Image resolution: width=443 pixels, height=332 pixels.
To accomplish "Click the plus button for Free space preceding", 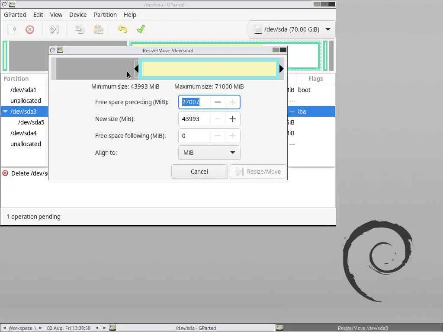I will tap(232, 102).
